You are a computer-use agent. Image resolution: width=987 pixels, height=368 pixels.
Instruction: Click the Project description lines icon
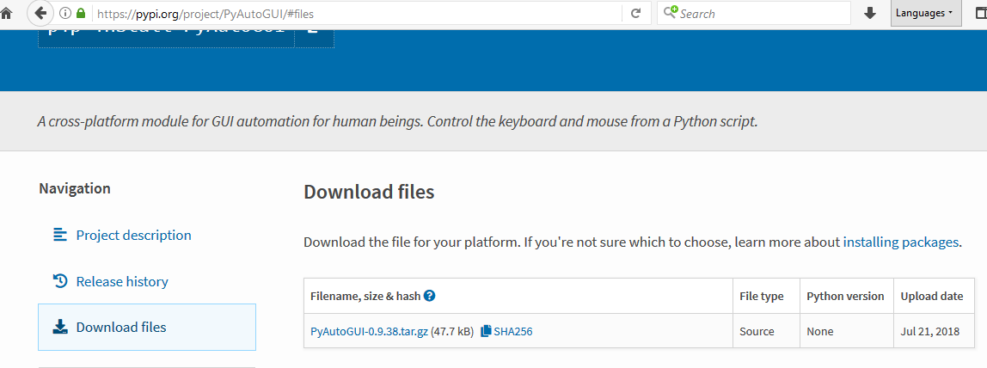click(60, 235)
